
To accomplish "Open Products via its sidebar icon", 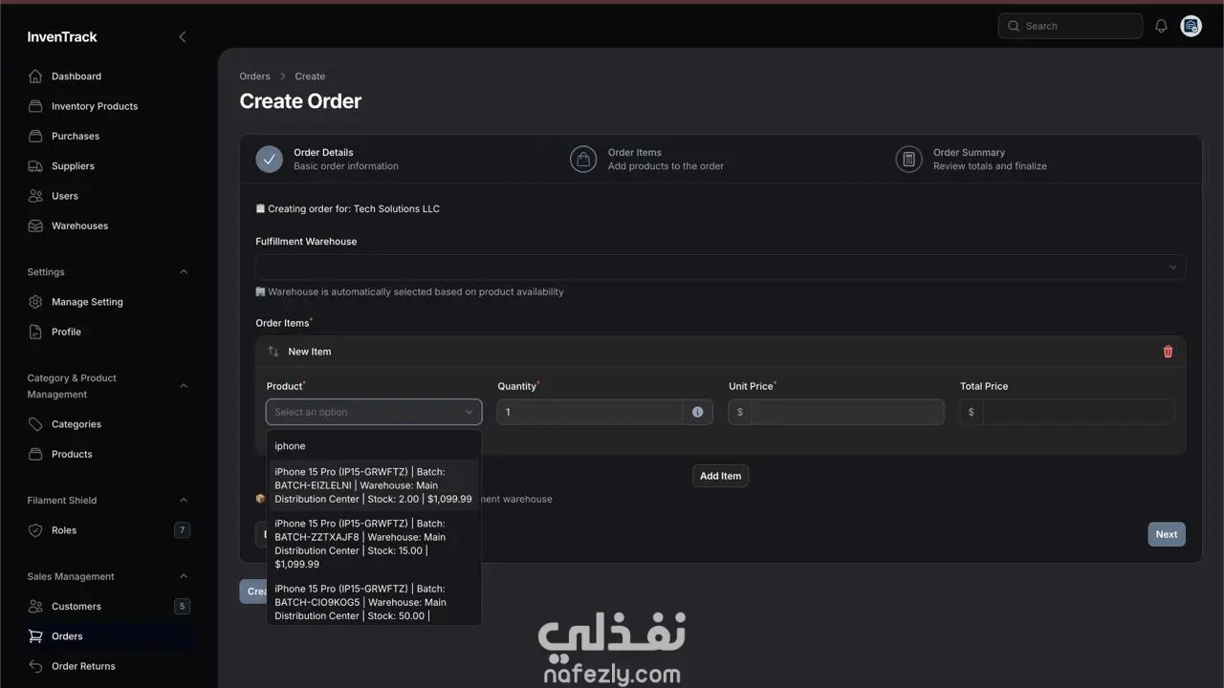I will coord(35,454).
